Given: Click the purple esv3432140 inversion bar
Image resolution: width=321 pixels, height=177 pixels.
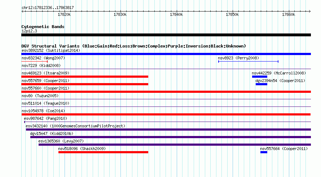Looking at the screenshot, I should tap(168, 130).
